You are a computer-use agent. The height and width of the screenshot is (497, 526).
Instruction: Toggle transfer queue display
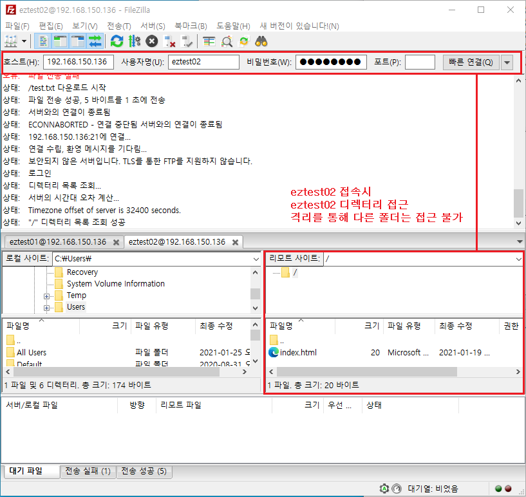coord(95,42)
